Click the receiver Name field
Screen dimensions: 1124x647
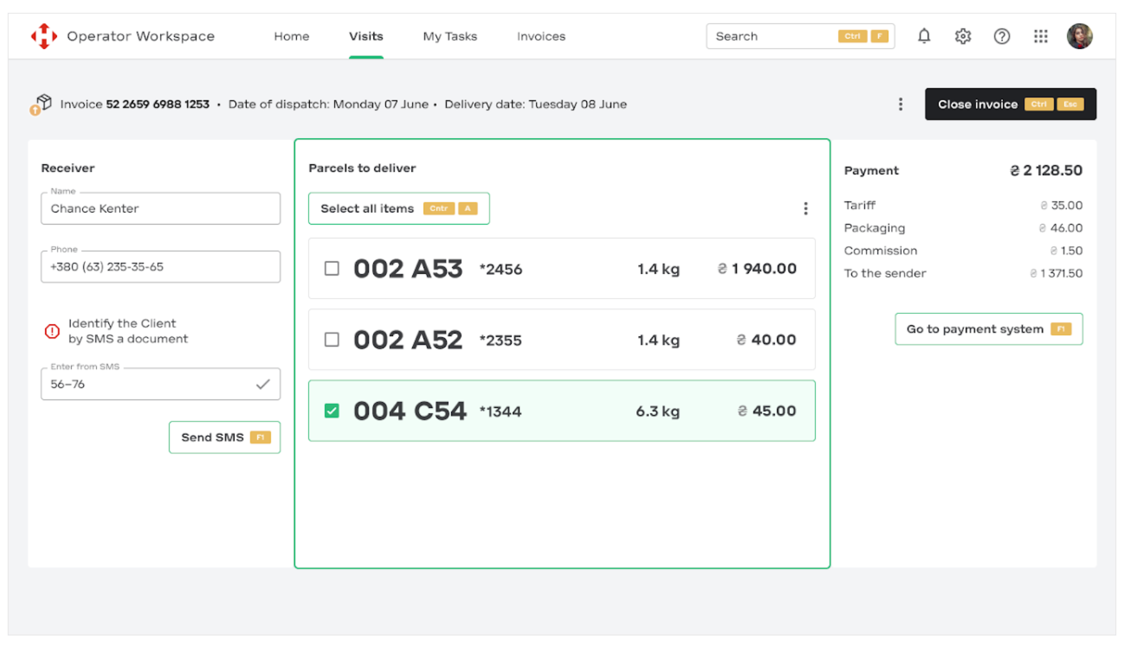click(x=161, y=208)
